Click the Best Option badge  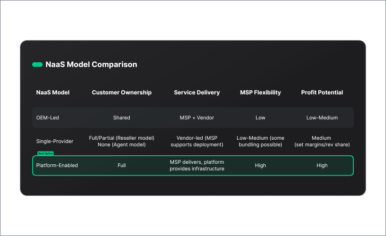[45, 153]
